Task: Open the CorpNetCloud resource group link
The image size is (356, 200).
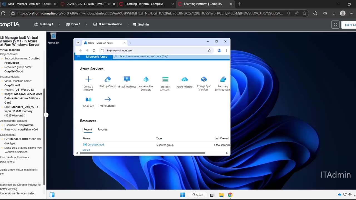Action: 95,144
